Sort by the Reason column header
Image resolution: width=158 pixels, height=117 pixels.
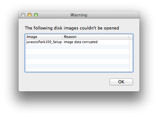click(x=96, y=37)
